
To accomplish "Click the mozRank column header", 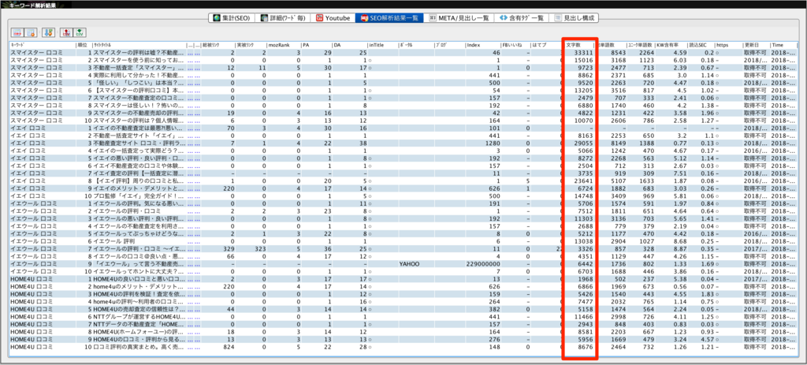I will [284, 45].
